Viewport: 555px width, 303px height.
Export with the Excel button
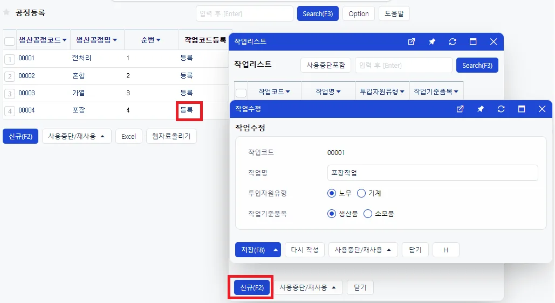[128, 136]
